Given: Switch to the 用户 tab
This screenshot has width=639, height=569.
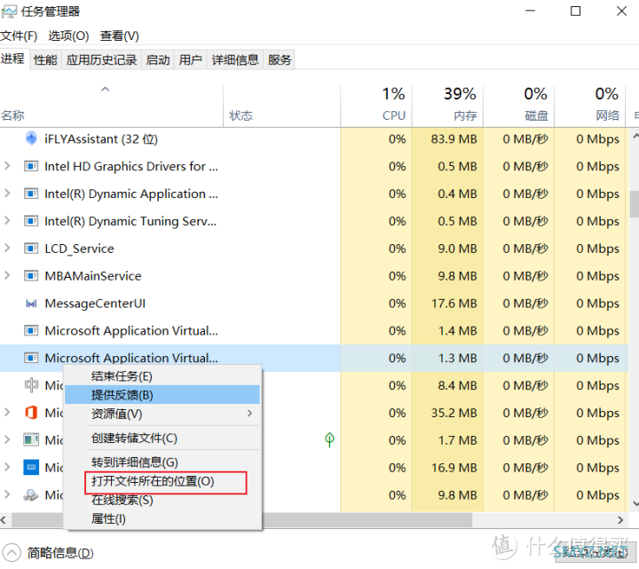Looking at the screenshot, I should [x=191, y=59].
